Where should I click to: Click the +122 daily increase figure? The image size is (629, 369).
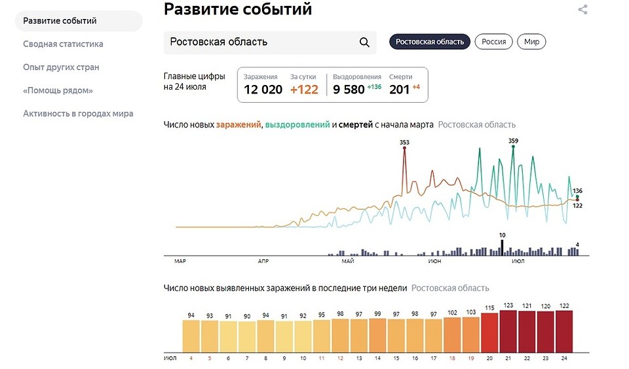coord(304,90)
